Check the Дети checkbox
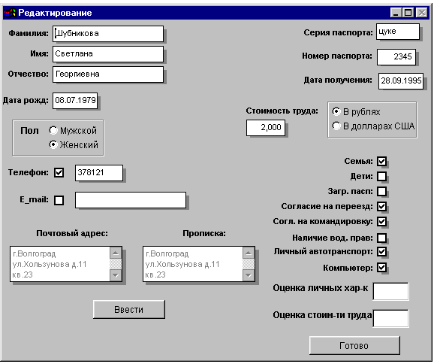This screenshot has height=364, width=434. [382, 176]
